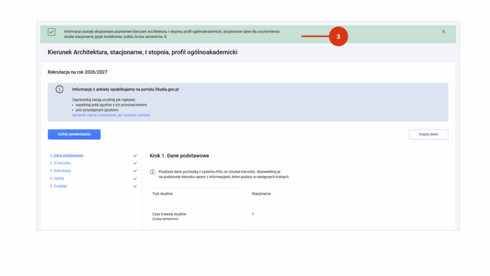This screenshot has height=276, width=490.
Task: Click the 'Stacjonarne' value in Tryb studiów row
Action: (x=262, y=194)
